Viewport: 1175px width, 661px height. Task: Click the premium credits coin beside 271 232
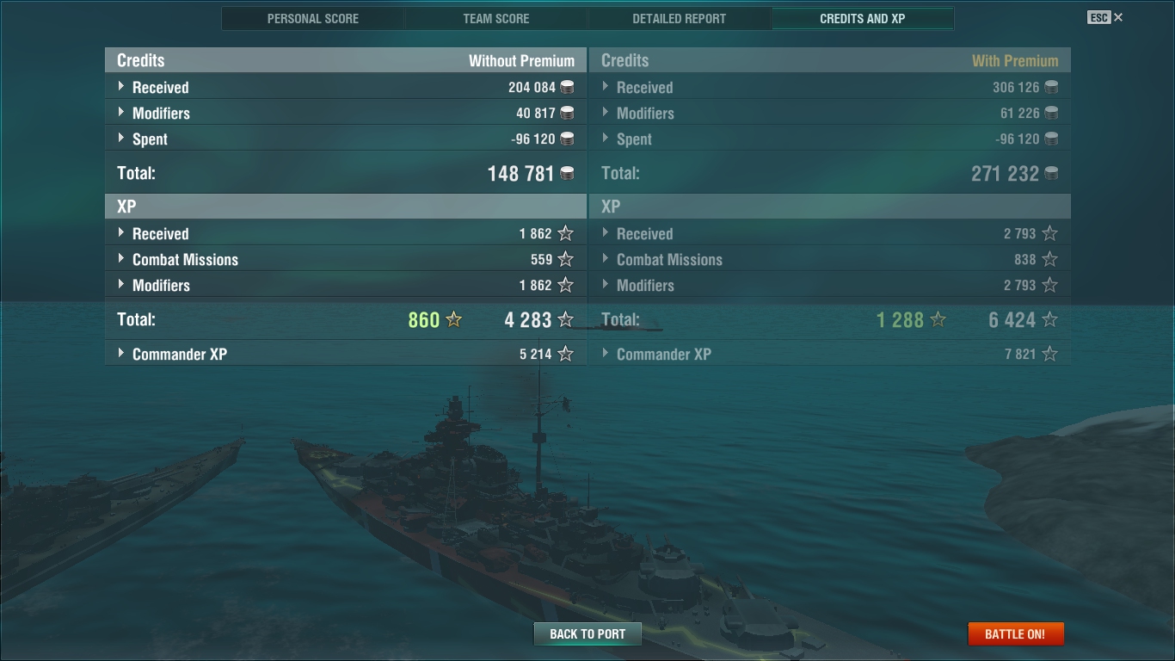(x=1051, y=173)
